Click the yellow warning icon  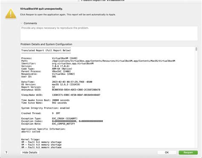(x=11, y=14)
